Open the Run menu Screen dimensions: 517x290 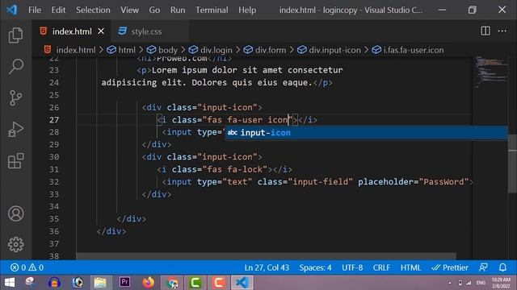click(178, 10)
